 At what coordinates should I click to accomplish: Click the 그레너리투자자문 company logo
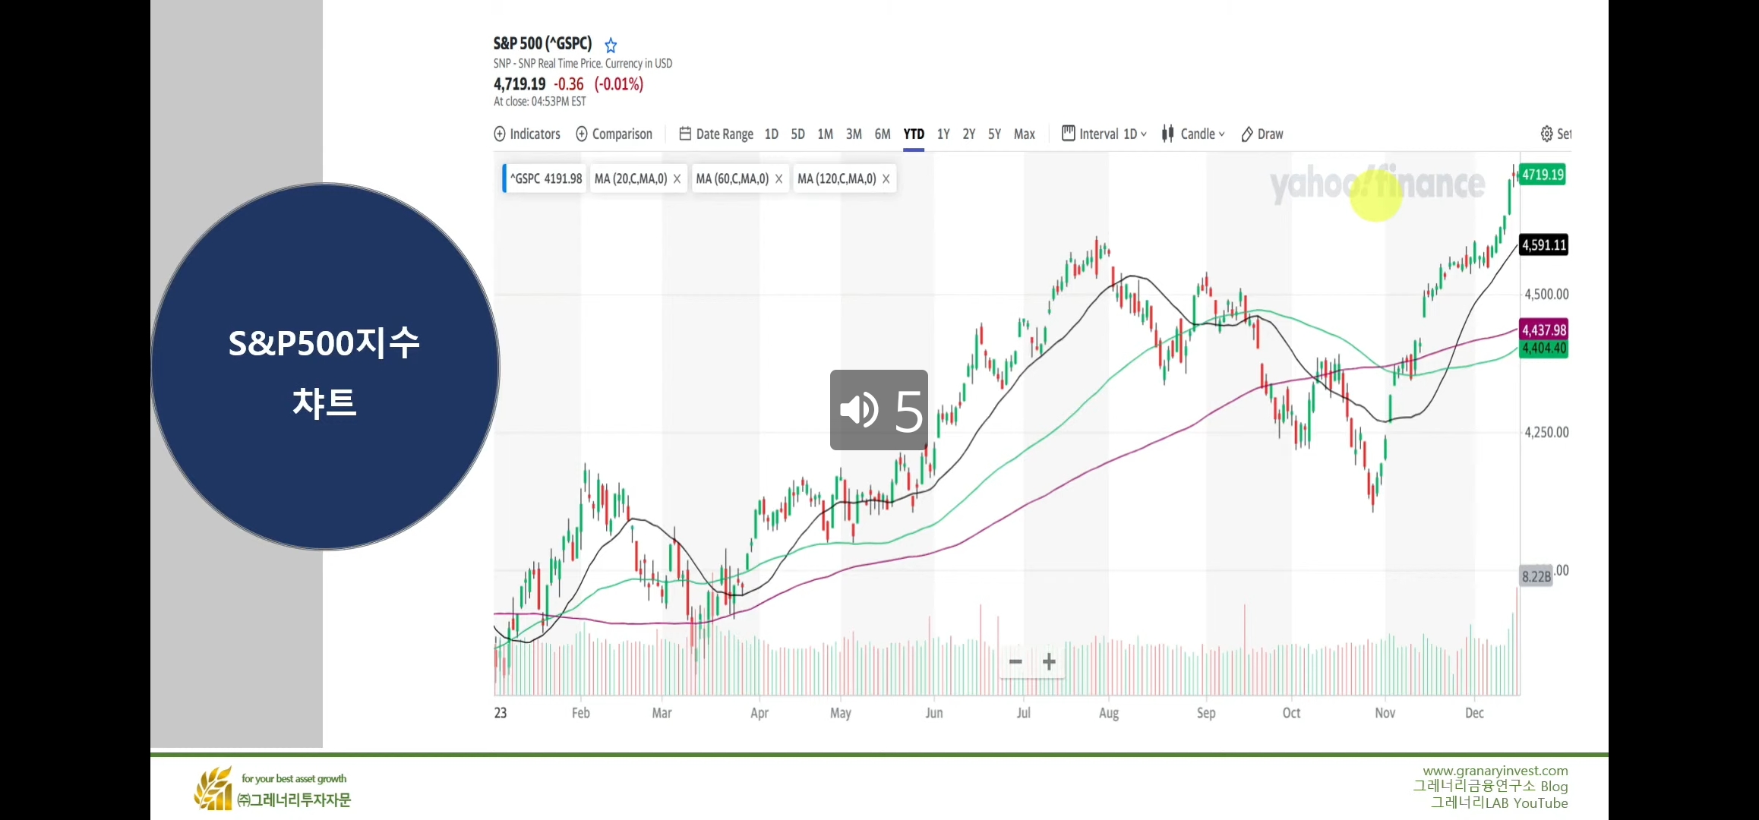[x=272, y=789]
